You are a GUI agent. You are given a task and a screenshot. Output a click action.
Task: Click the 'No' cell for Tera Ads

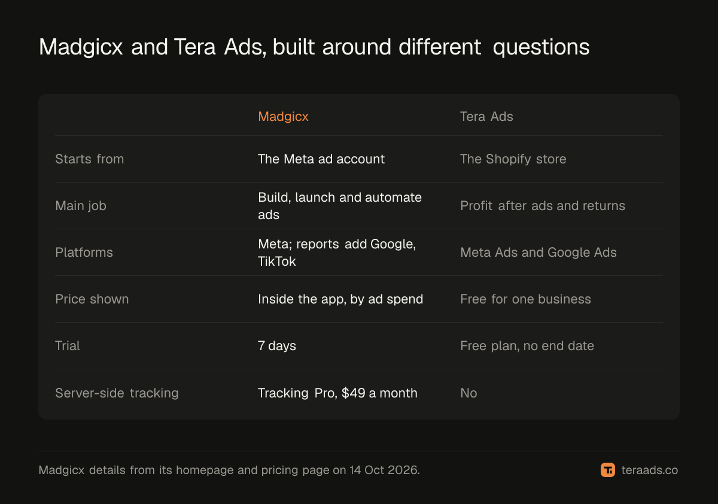click(x=468, y=393)
